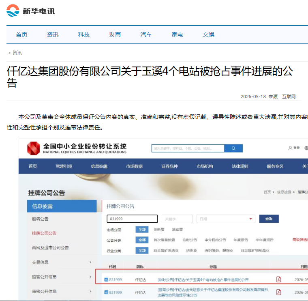308x301 pixels.
Task: Click 信息披露 in the NEEQ breadcrumb
Action: click(x=284, y=192)
